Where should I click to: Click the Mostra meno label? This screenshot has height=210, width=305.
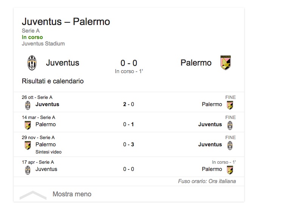[72, 194]
